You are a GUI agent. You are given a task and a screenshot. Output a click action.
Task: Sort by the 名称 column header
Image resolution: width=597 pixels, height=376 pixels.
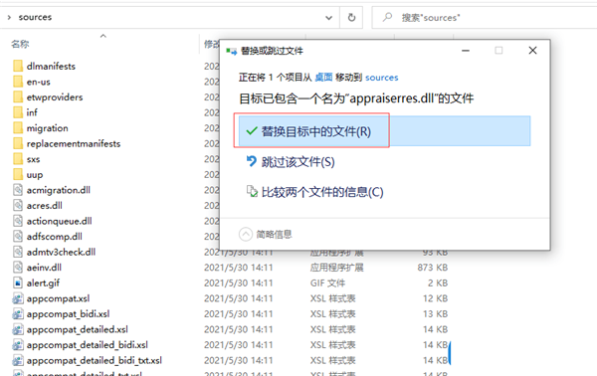tap(20, 44)
